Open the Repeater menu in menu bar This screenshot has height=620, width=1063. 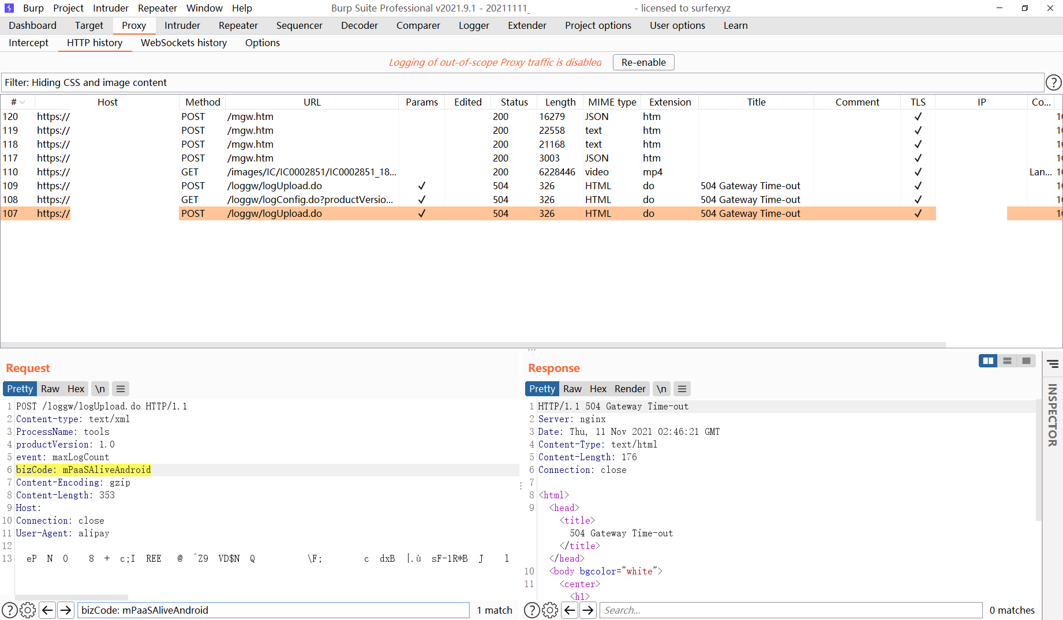point(158,8)
